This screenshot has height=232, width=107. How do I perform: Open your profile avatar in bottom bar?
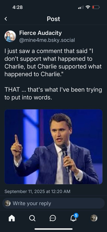(x=94, y=218)
